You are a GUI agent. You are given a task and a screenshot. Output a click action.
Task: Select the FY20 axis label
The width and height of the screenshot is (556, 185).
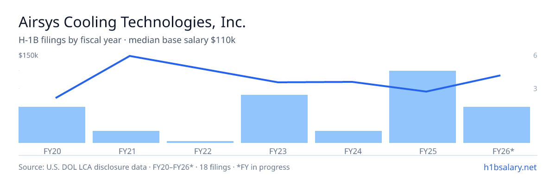52,151
